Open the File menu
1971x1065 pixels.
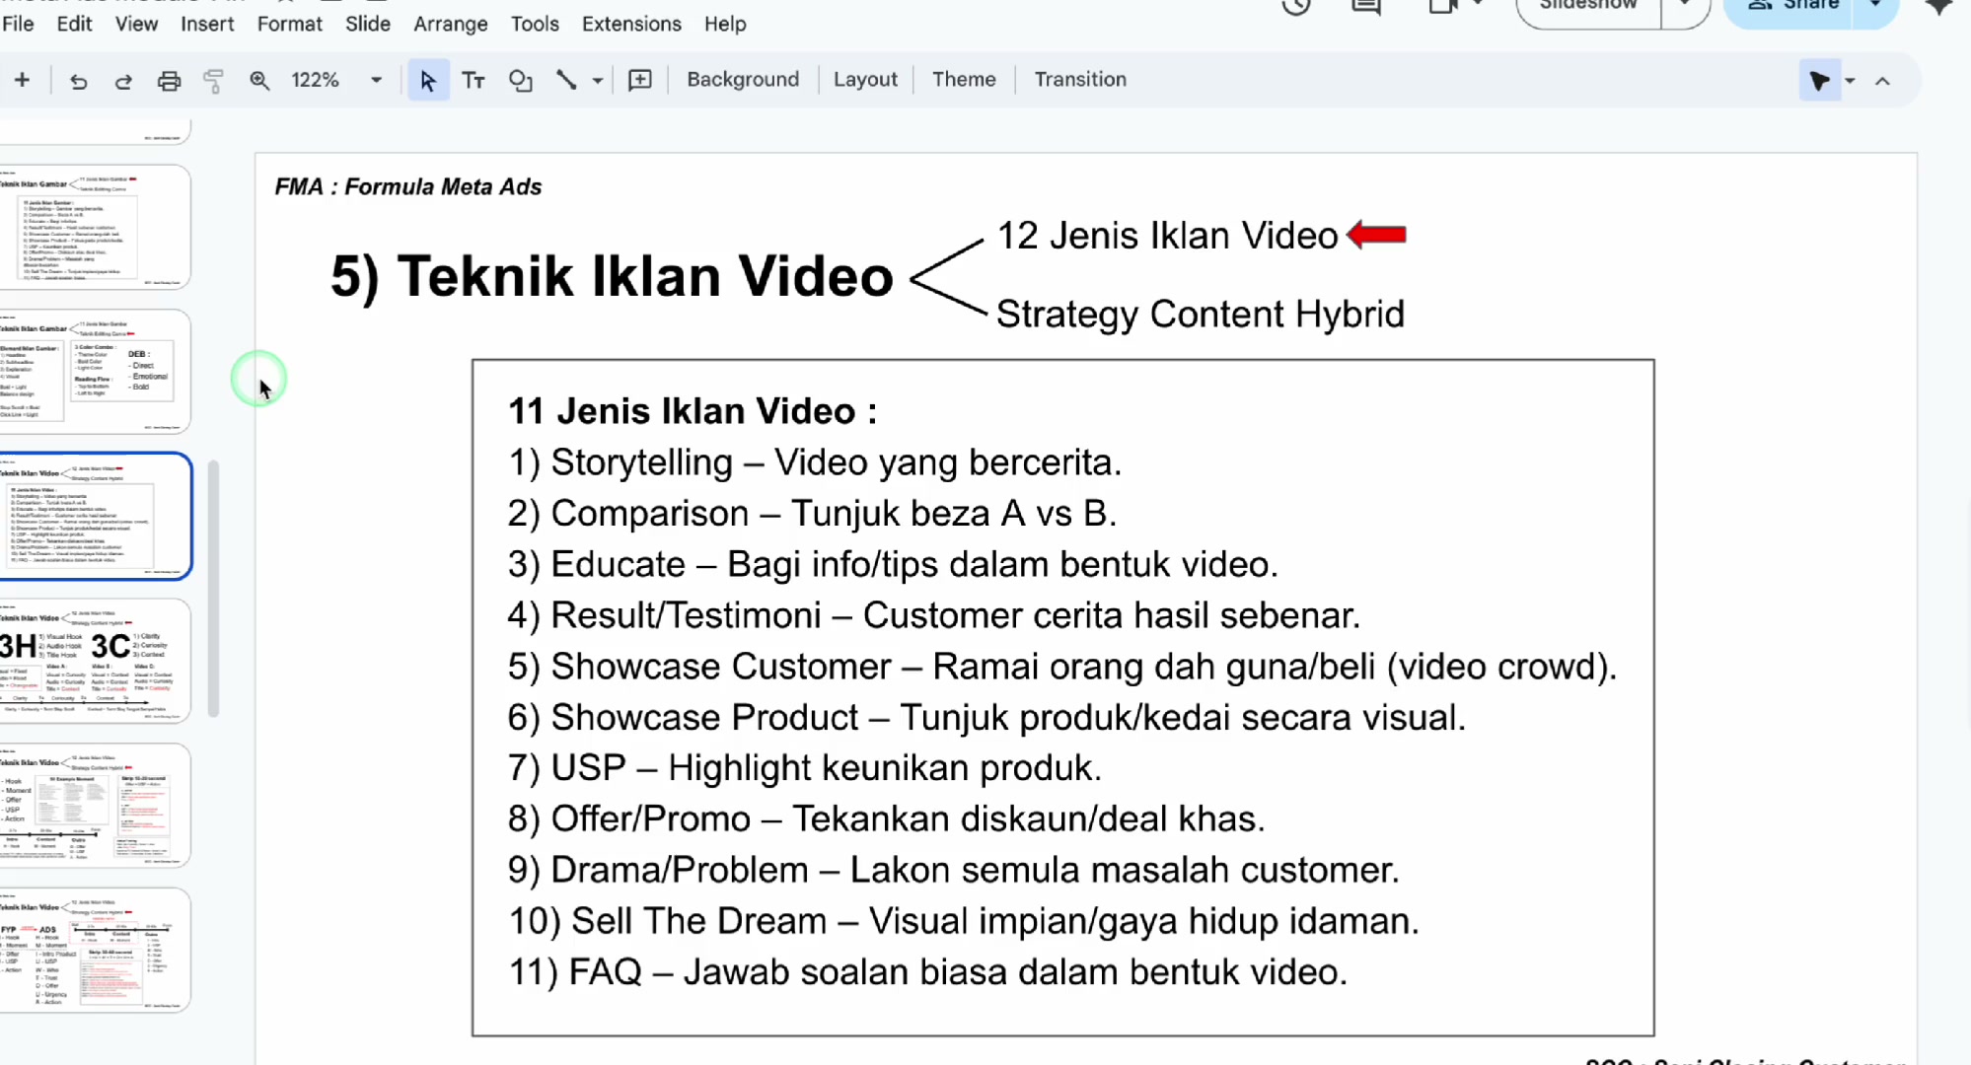point(18,24)
